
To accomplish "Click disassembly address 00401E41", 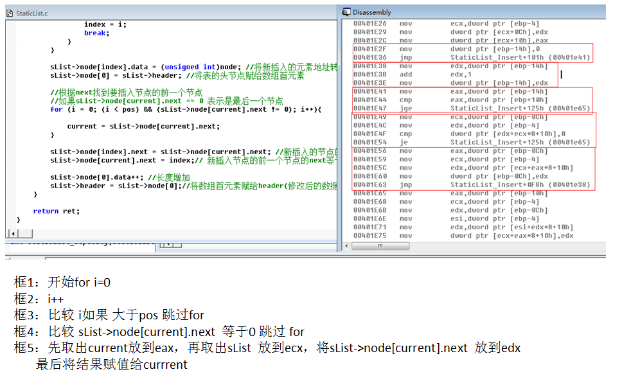I will point(369,92).
